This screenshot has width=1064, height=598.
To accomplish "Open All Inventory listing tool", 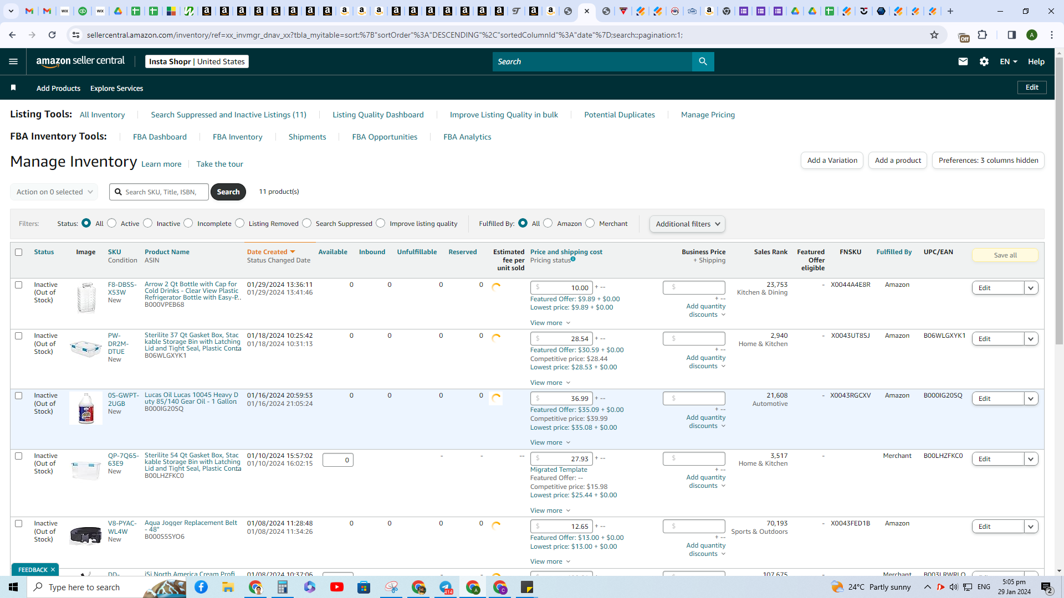I will (x=102, y=115).
